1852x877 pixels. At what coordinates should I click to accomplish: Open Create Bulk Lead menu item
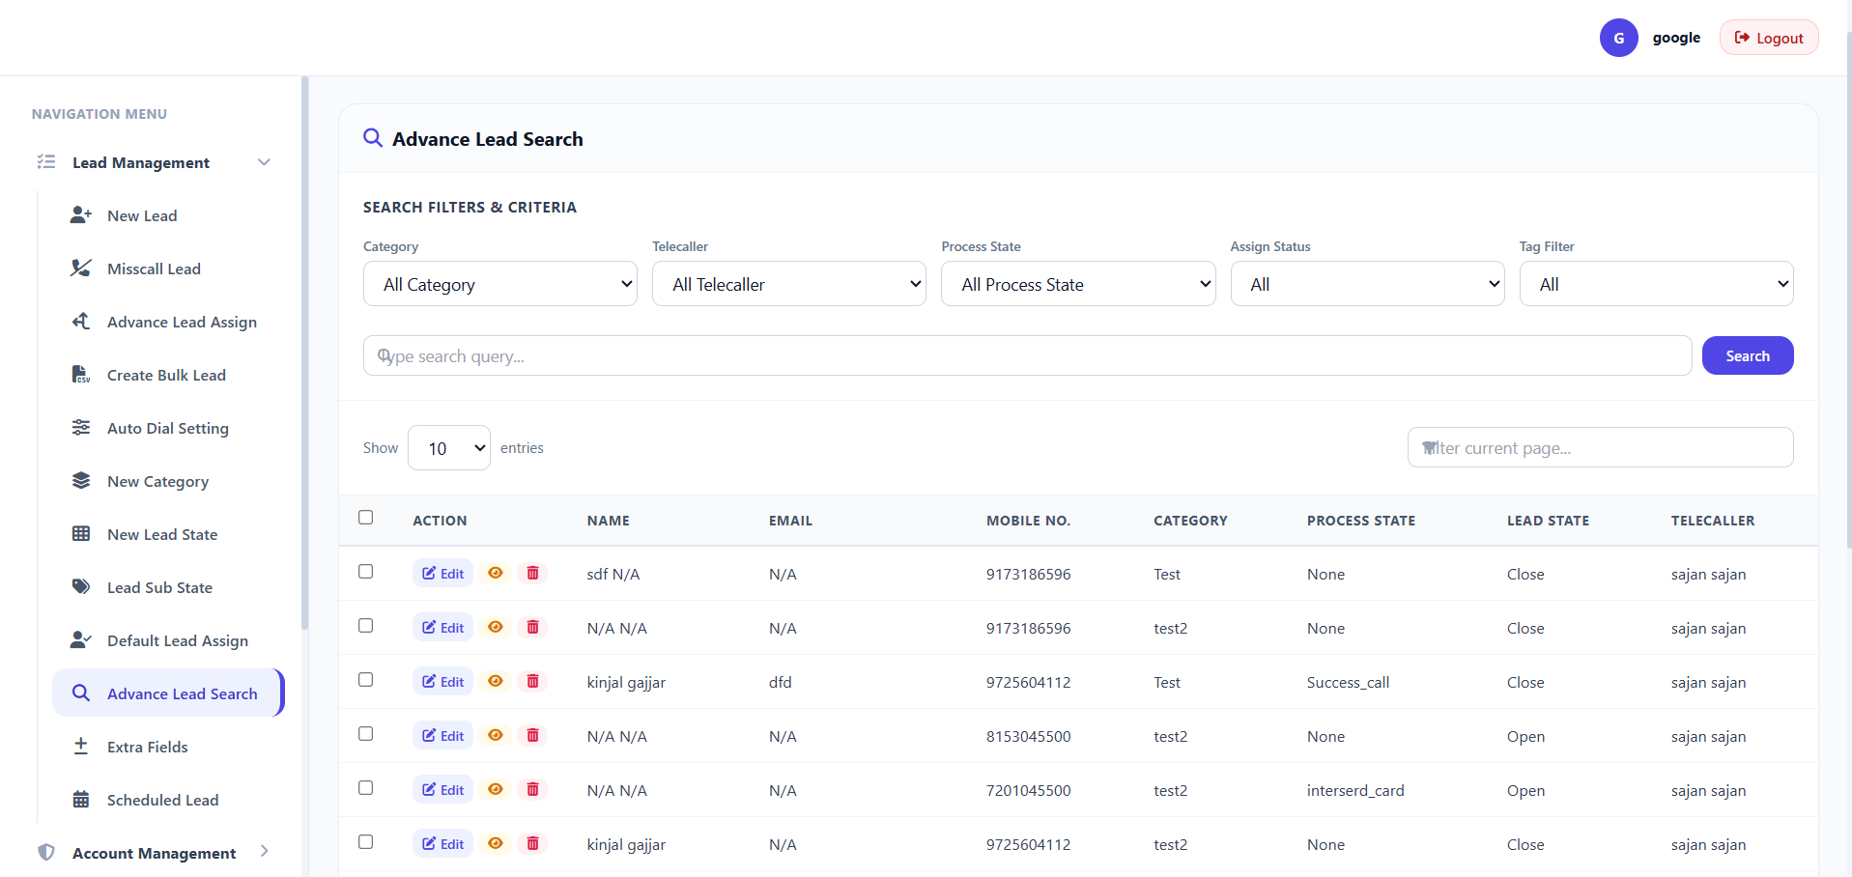[168, 375]
